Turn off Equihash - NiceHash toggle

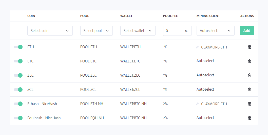coord(18,118)
